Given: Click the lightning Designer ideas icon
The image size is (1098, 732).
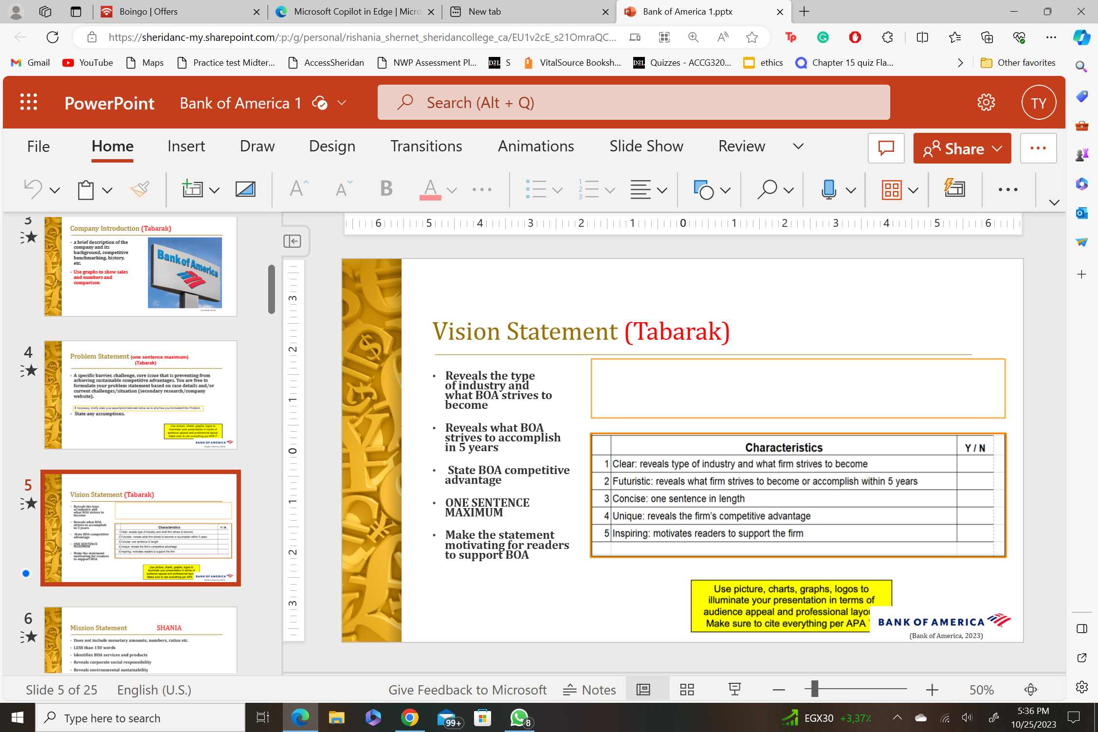Looking at the screenshot, I should tap(954, 187).
